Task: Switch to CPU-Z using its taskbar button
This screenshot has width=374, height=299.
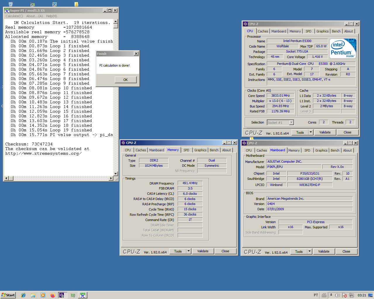Action: pos(62,295)
